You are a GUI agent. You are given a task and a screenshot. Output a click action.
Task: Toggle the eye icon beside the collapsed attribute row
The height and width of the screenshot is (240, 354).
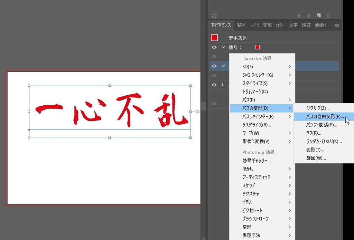(214, 85)
